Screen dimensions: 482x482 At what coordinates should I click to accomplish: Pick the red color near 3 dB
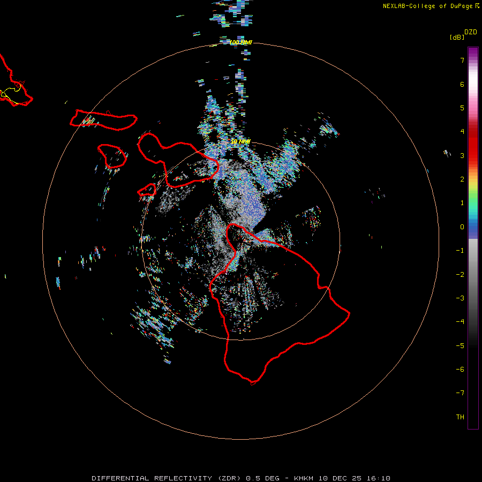473,154
